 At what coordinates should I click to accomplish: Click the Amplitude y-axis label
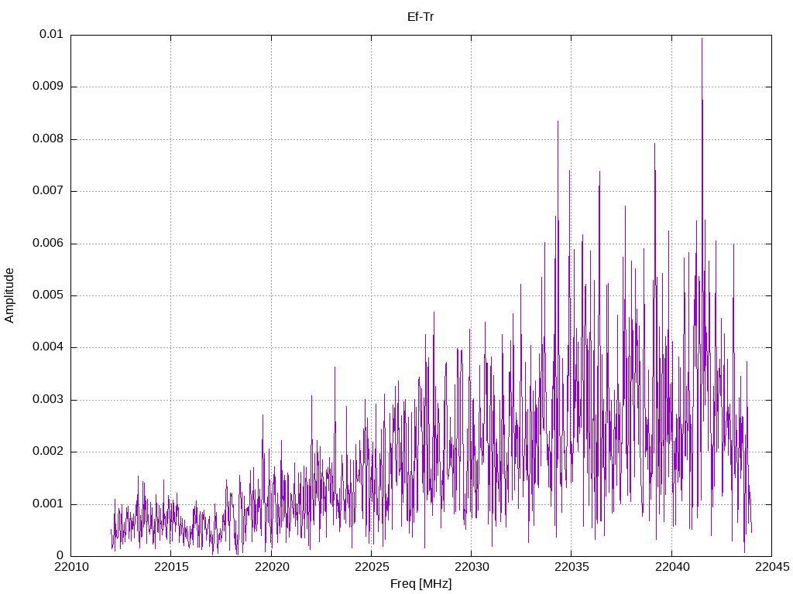pos(9,295)
